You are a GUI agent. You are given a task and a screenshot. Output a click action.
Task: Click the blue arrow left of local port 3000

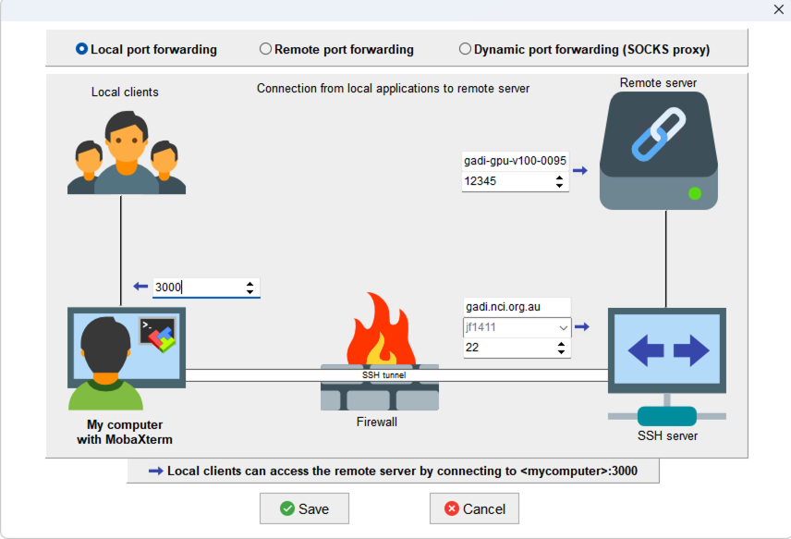[x=140, y=287]
